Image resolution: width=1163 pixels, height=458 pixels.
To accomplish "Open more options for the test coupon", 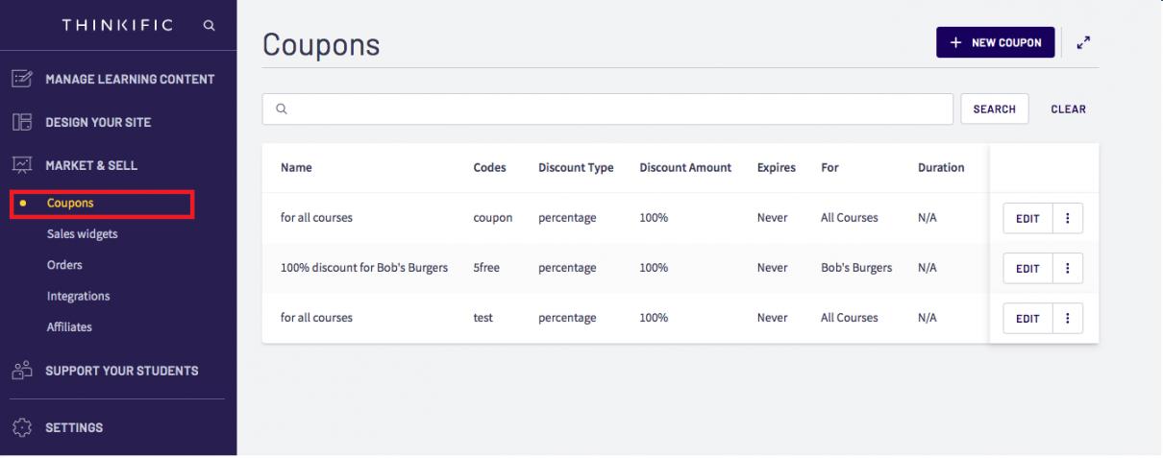I will click(x=1068, y=317).
